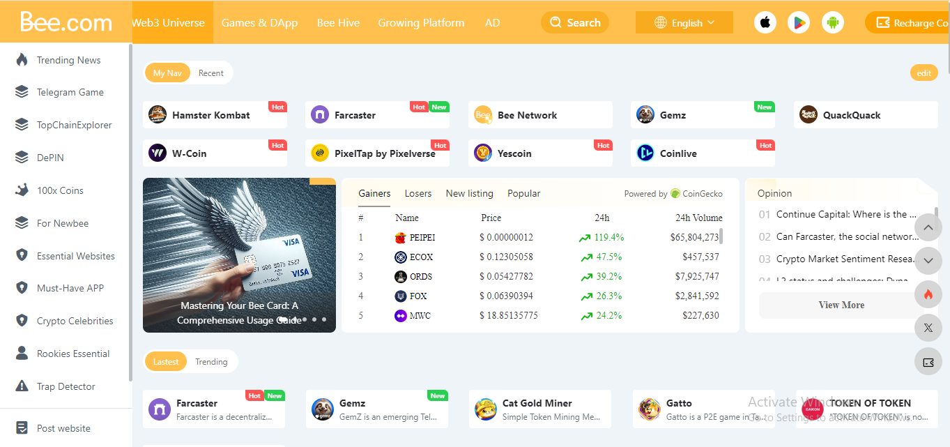Click the Farcaster icon in My Nav

click(x=320, y=115)
